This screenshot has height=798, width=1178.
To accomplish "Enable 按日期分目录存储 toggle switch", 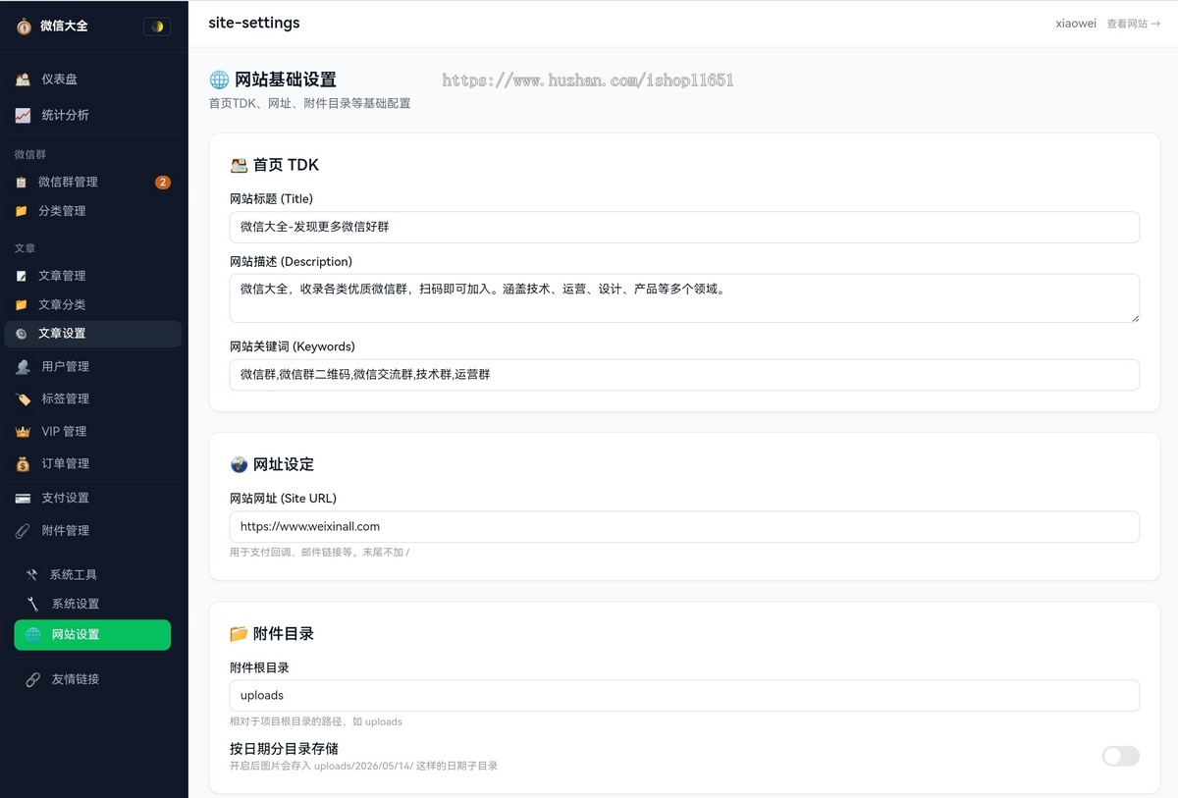I will pyautogui.click(x=1120, y=756).
